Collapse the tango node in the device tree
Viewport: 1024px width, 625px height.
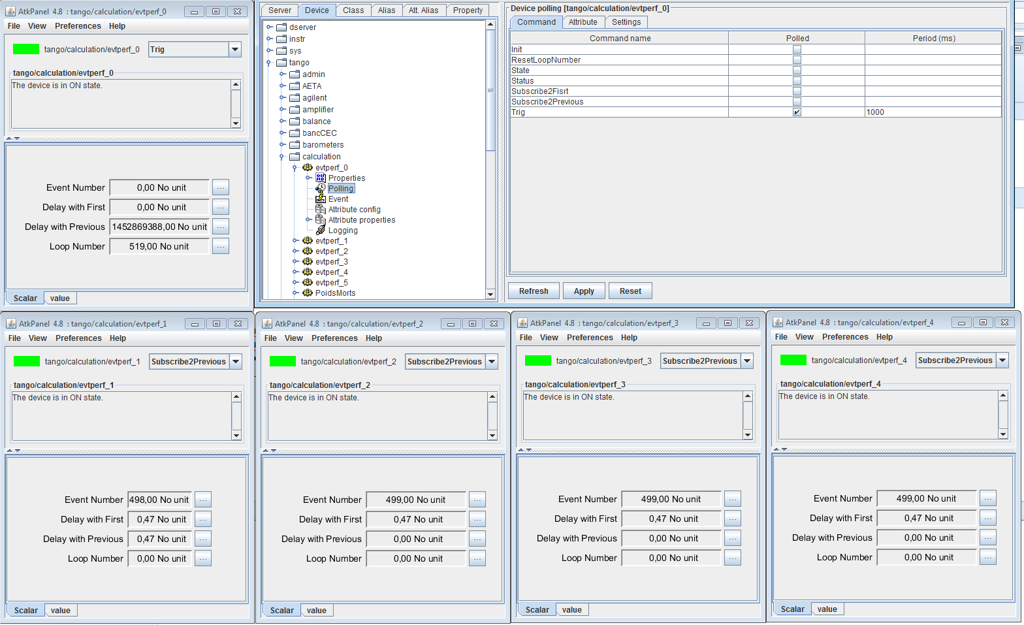click(268, 62)
